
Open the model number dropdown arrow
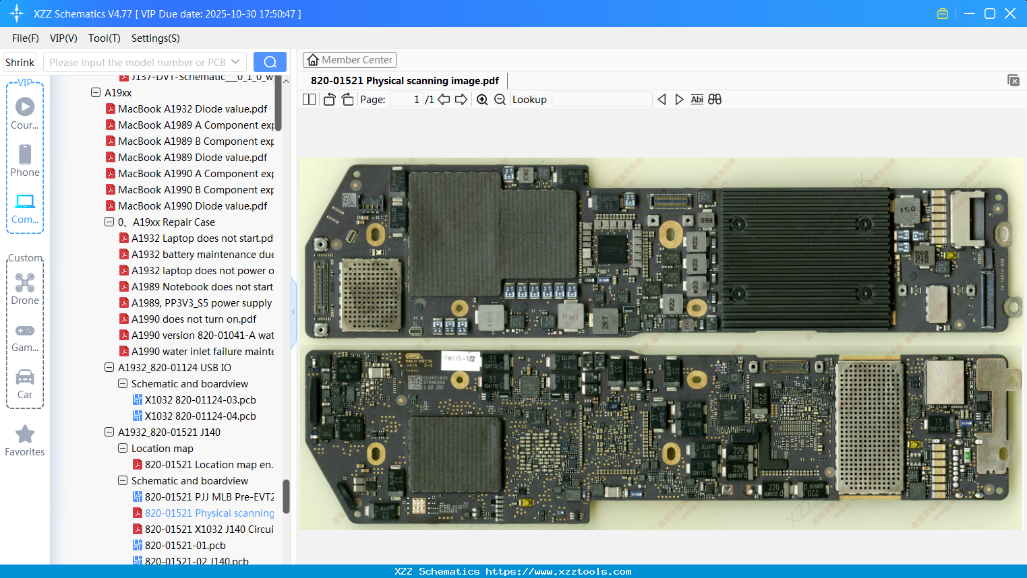[235, 62]
